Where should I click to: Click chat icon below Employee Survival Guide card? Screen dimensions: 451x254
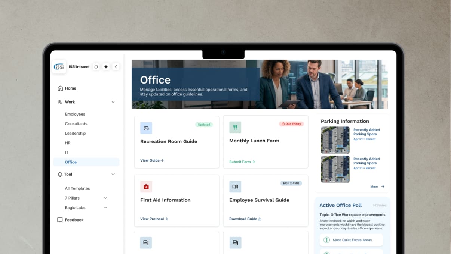235,243
